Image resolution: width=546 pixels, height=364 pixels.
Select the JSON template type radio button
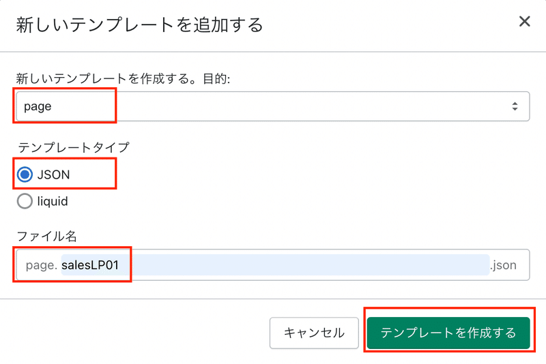click(x=25, y=175)
